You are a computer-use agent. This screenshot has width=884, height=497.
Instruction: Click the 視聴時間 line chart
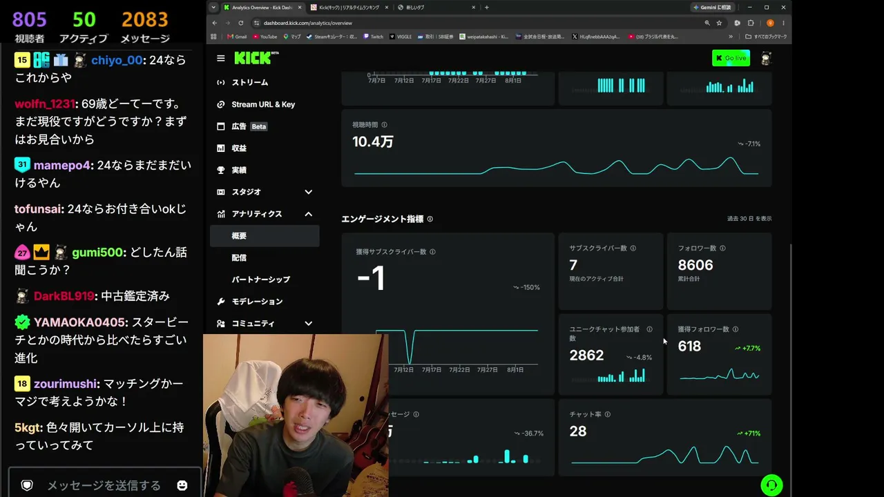pos(556,166)
